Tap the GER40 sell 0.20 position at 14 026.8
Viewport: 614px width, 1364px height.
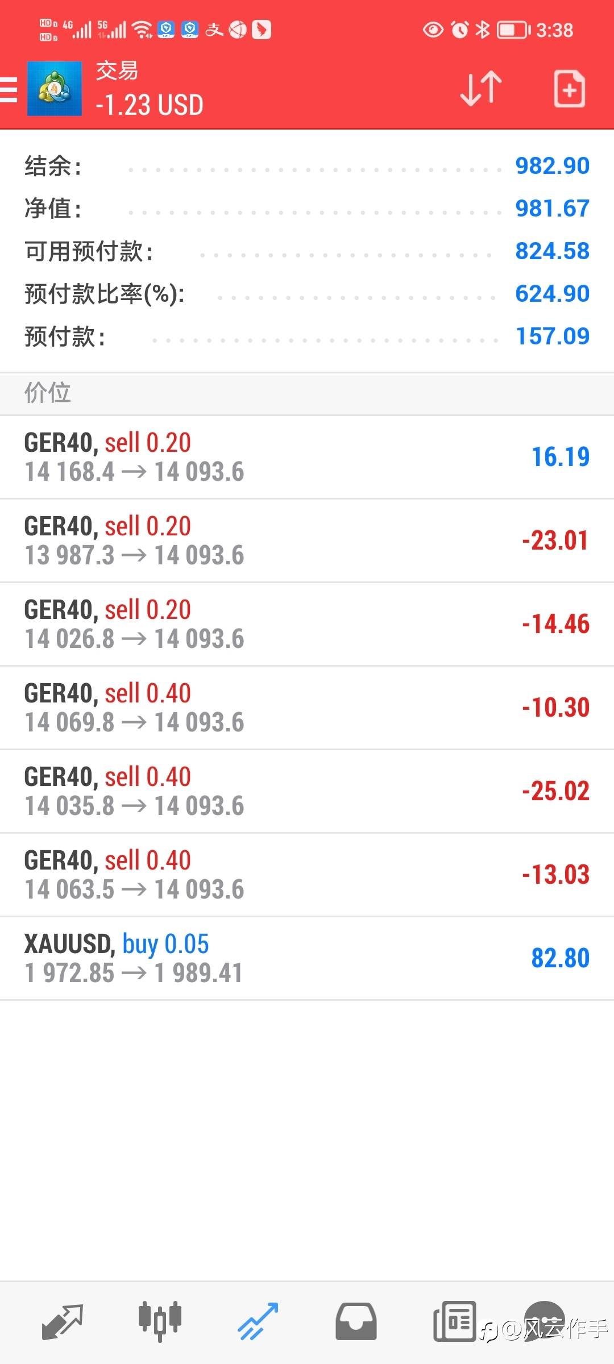307,625
